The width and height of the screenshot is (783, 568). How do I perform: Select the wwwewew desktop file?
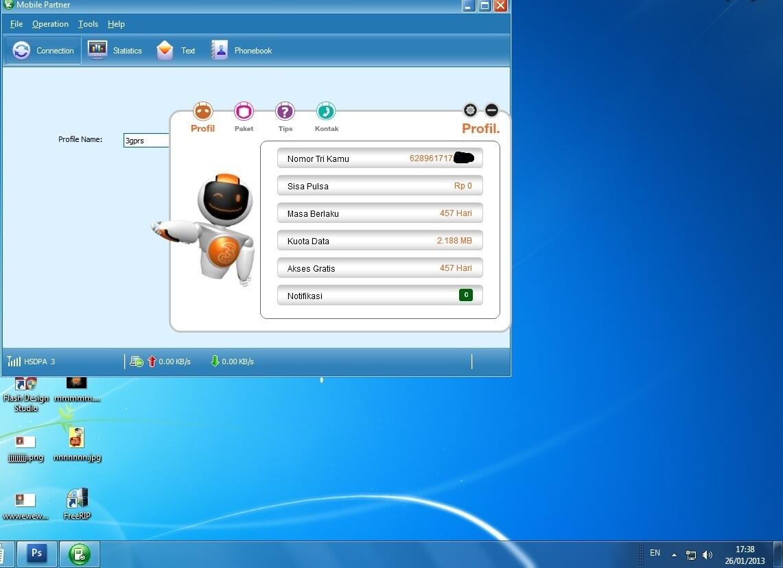click(x=25, y=507)
